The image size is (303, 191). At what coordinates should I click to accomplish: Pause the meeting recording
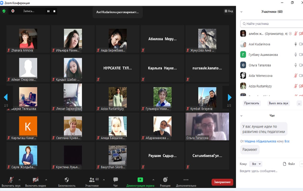(48, 11)
